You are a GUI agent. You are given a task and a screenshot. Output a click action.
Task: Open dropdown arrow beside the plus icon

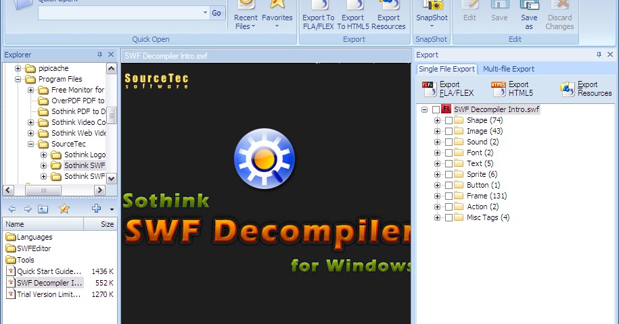coord(112,209)
